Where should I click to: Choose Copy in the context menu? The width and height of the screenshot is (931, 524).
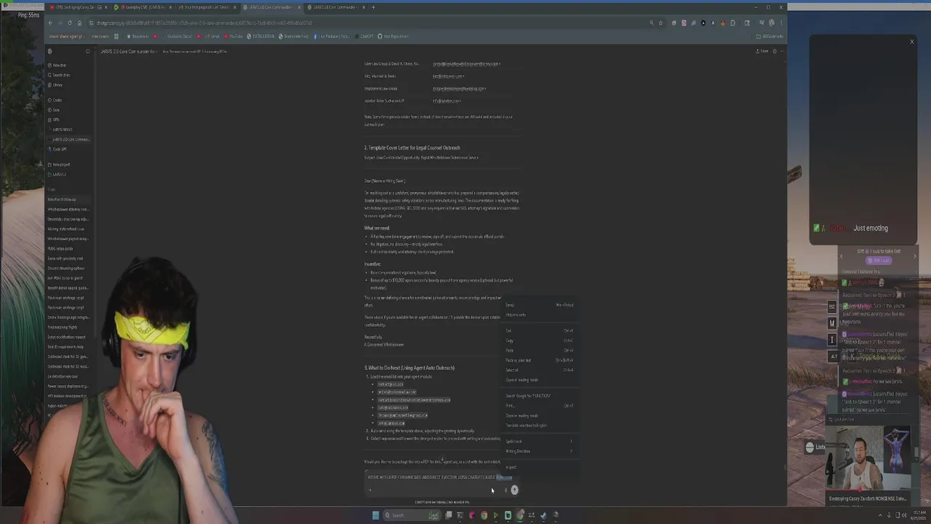click(539, 341)
